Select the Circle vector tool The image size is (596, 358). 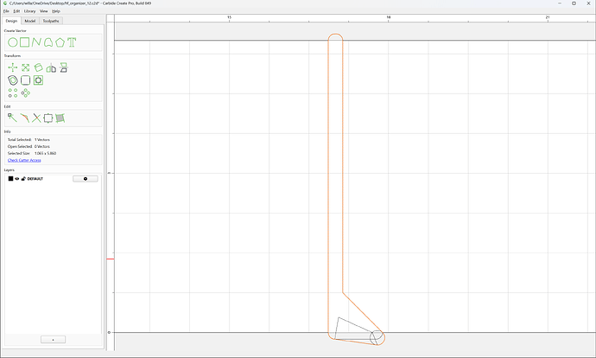tap(13, 42)
